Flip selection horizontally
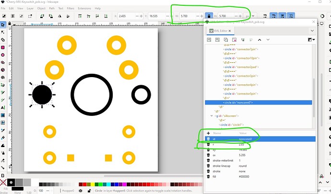Image resolution: width=331 pixels, height=194 pixels. coord(59,16)
